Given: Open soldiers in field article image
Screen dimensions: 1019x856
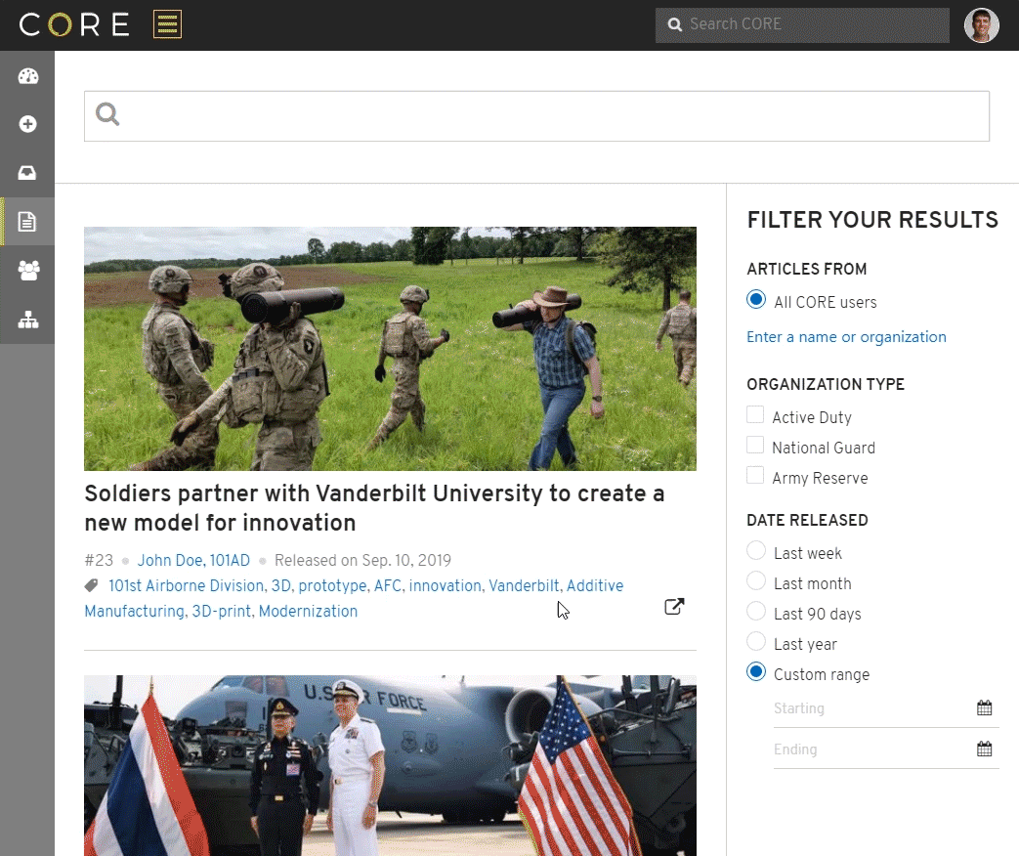Looking at the screenshot, I should pyautogui.click(x=390, y=349).
